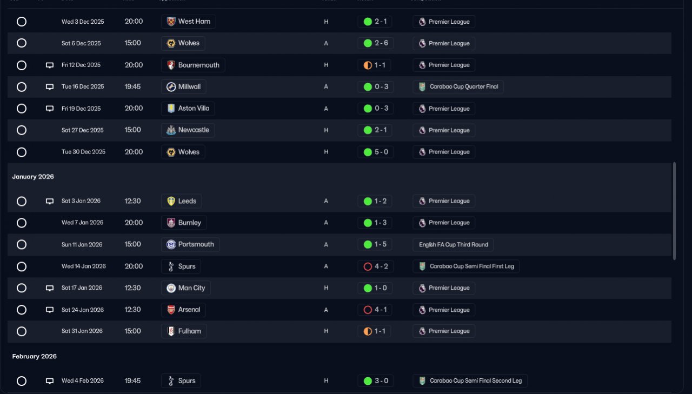This screenshot has width=692, height=394.
Task: Select the radio circle for Fulham fixture
Action: click(22, 331)
